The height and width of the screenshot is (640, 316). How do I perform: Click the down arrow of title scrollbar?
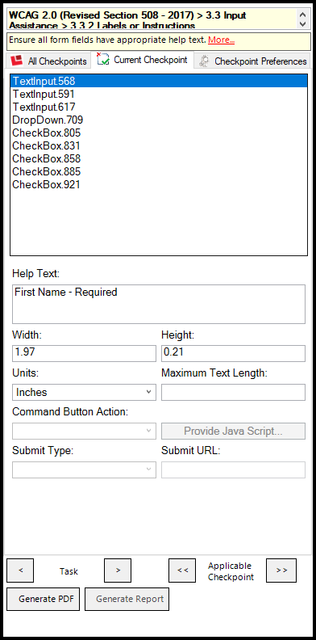tap(302, 24)
